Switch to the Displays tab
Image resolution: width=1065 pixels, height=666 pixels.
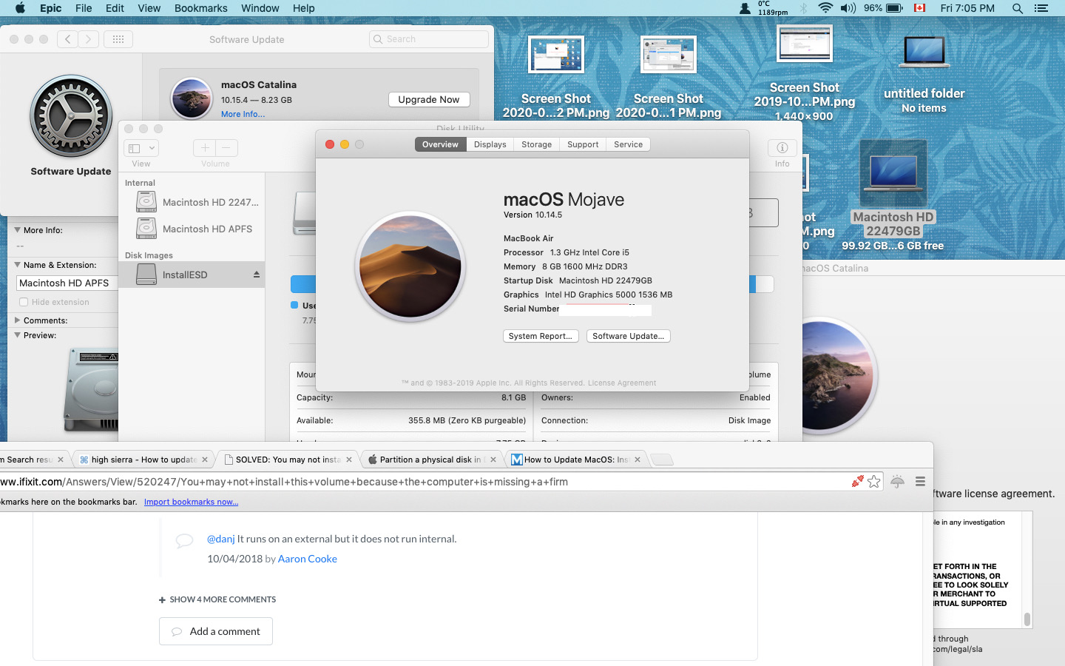coord(490,144)
